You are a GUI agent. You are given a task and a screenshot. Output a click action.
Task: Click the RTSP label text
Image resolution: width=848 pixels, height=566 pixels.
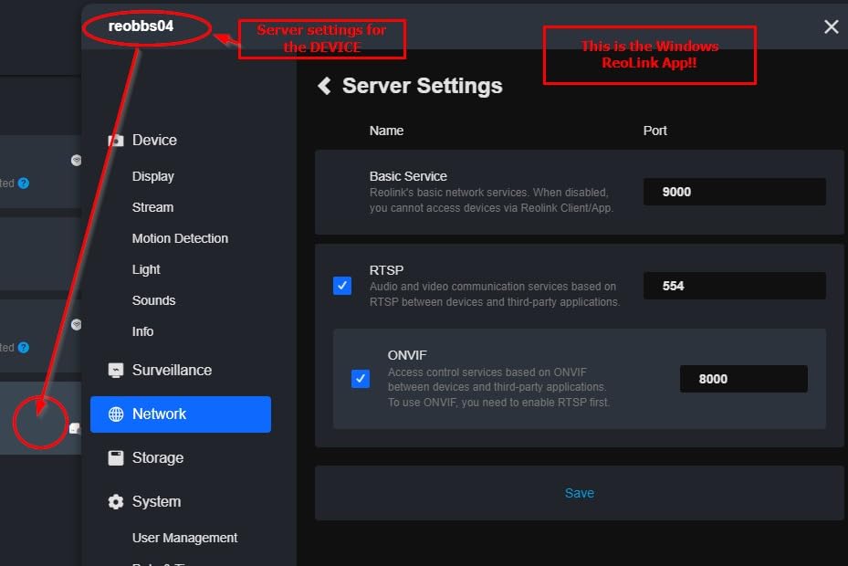387,270
